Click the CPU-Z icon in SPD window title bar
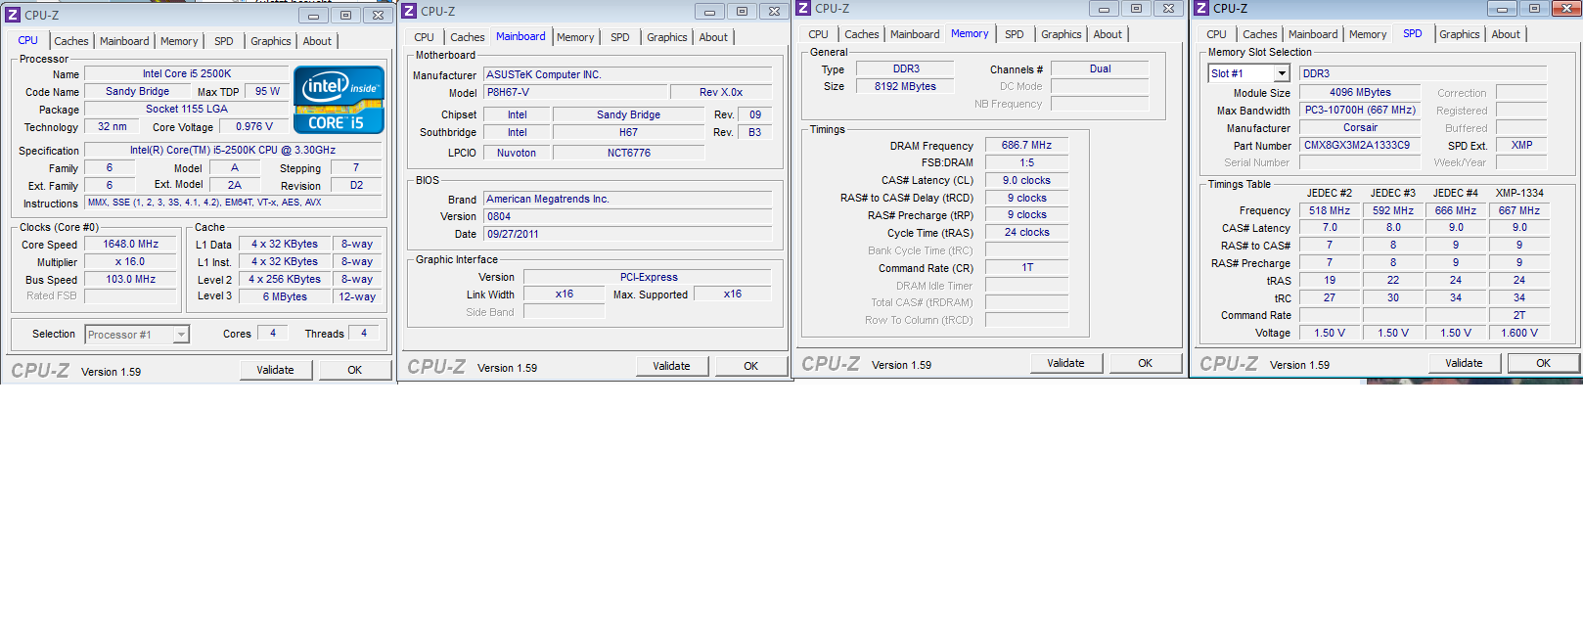Screen dimensions: 1583x634 pos(1201,8)
